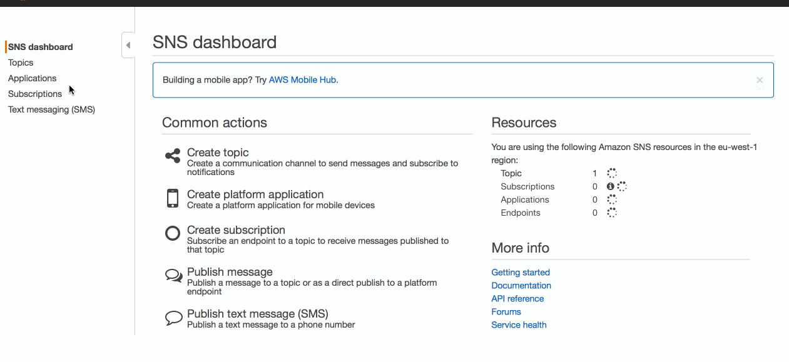This screenshot has height=362, width=789.
Task: Click the Applications resource label
Action: 525,199
